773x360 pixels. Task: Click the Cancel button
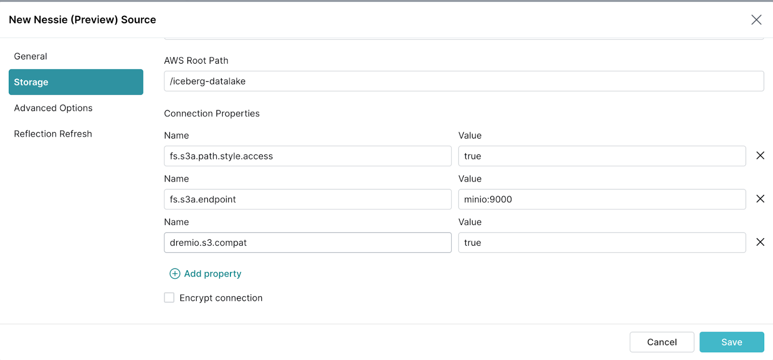(x=661, y=342)
